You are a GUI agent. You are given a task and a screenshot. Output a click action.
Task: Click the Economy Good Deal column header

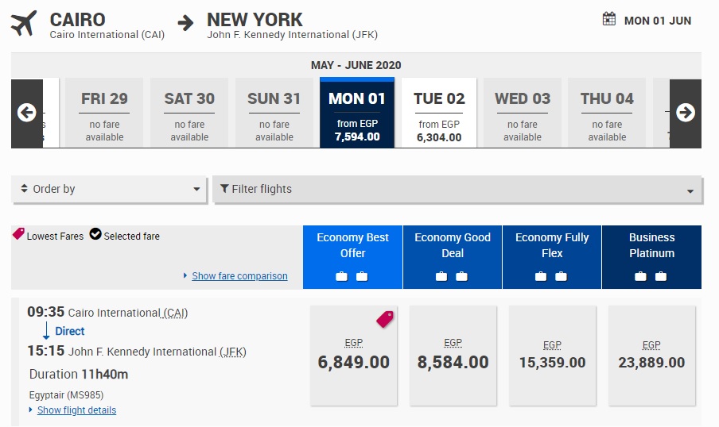(453, 245)
